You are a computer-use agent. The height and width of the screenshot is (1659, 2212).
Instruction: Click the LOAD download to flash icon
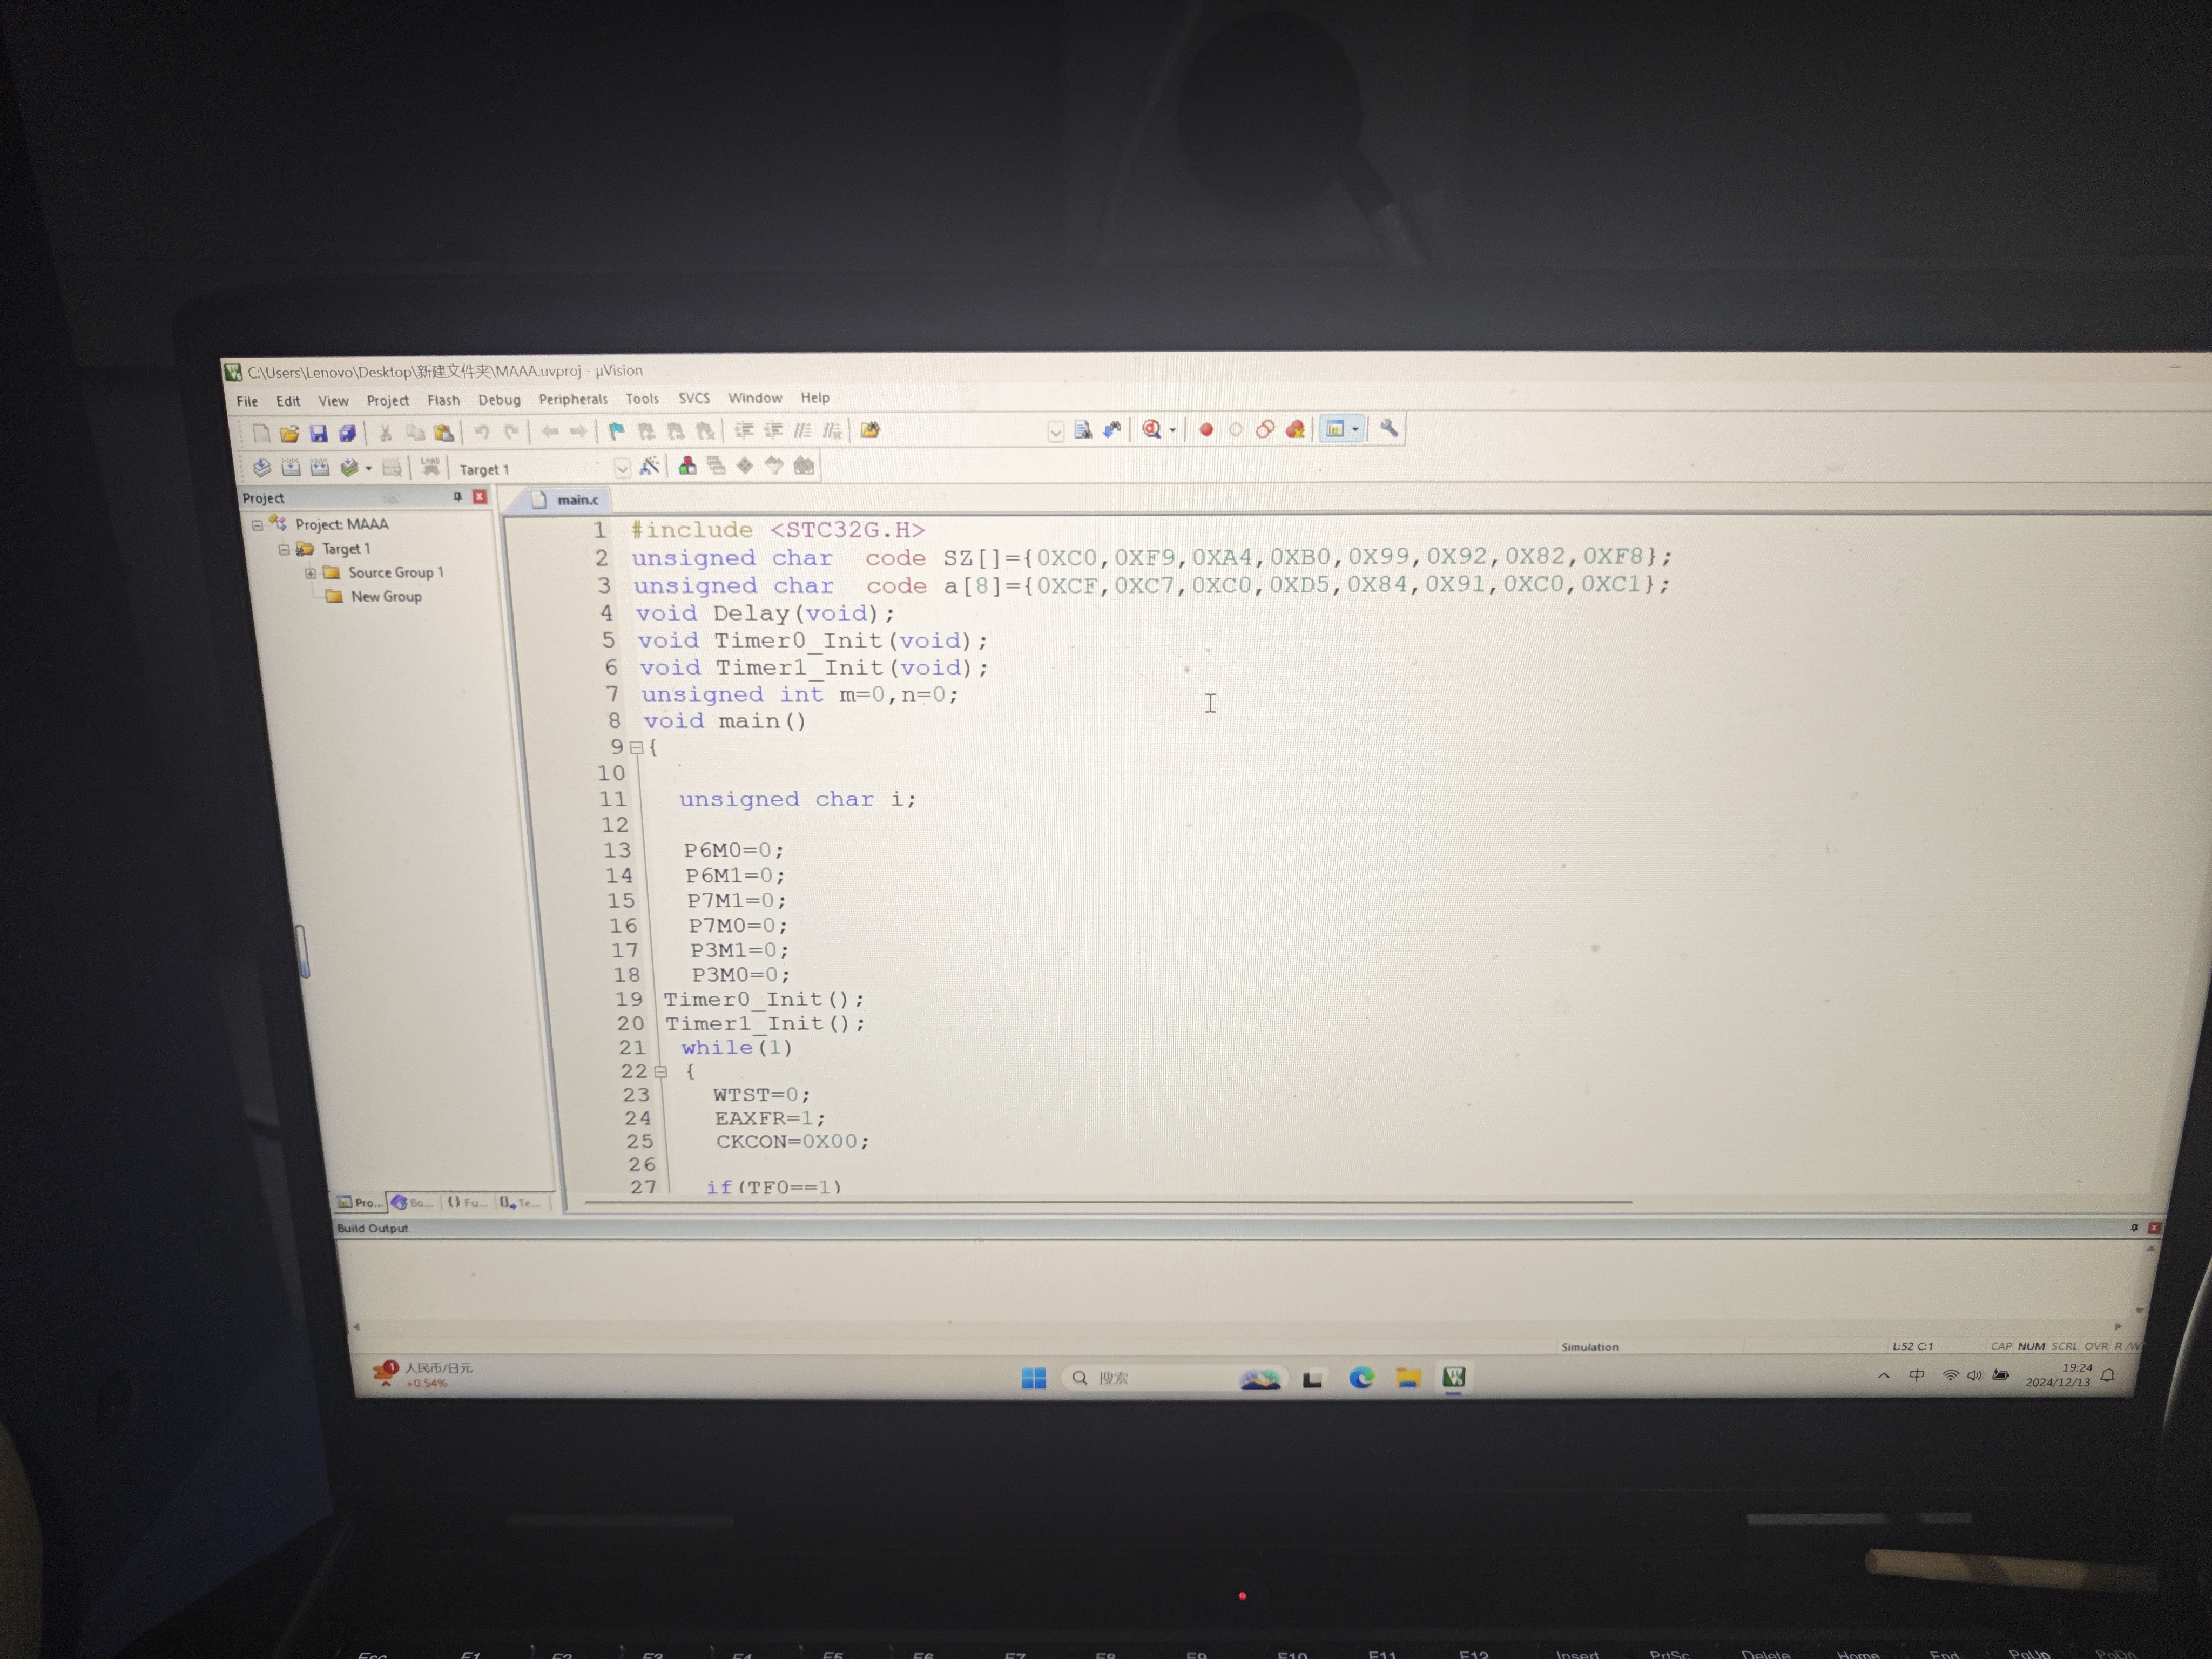click(x=430, y=467)
